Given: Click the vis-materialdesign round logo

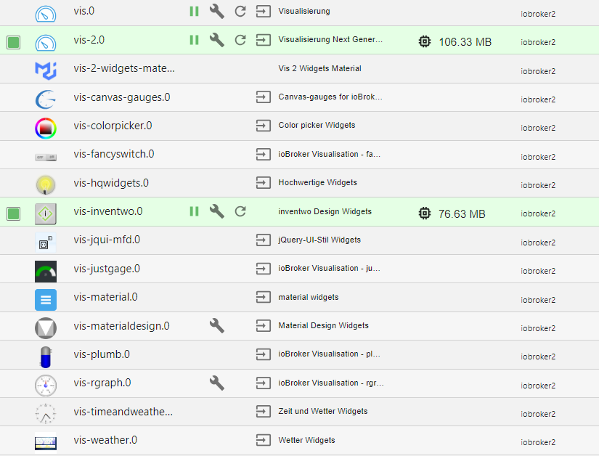Looking at the screenshot, I should (46, 328).
